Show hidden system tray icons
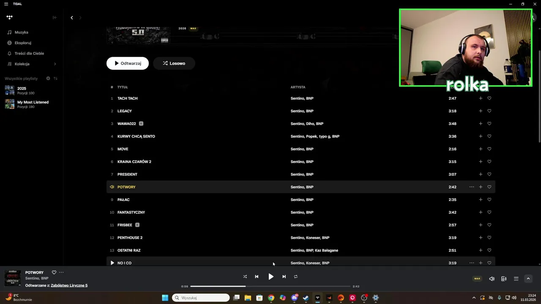Viewport: 541px width, 304px height. [474, 298]
